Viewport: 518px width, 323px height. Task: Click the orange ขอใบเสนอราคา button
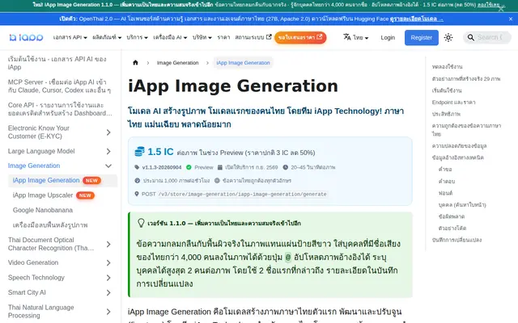(x=300, y=38)
